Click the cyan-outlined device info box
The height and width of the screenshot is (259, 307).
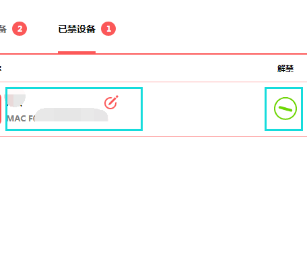(74, 109)
